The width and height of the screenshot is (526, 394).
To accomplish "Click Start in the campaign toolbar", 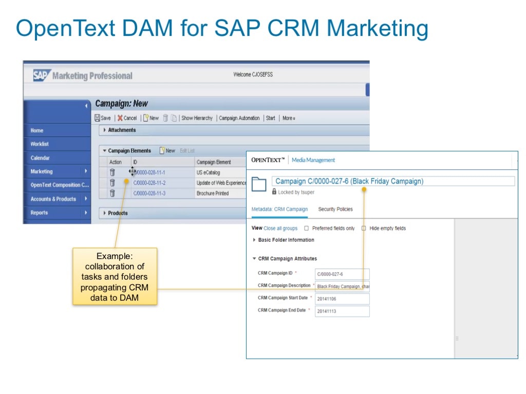I will (x=270, y=118).
